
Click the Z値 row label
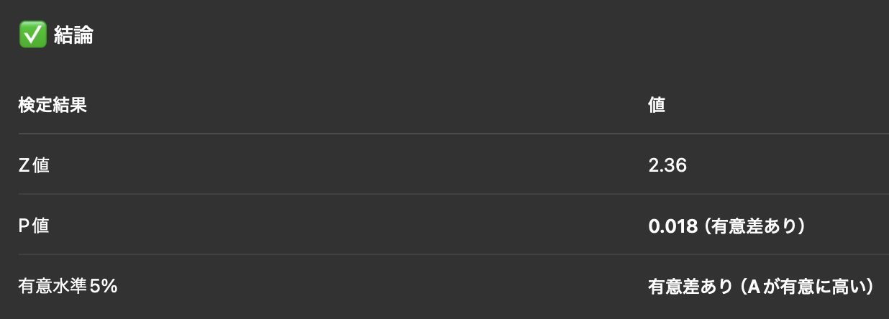(34, 166)
